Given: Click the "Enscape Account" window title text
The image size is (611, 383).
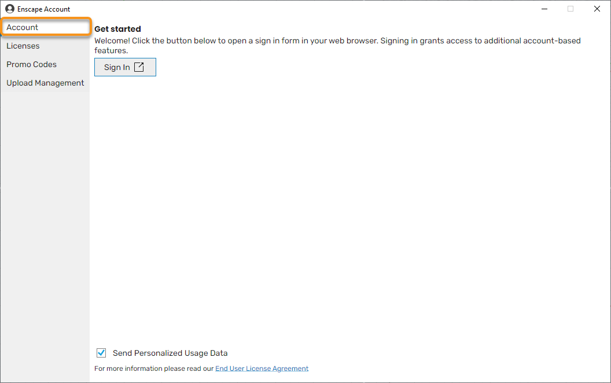Looking at the screenshot, I should [44, 9].
